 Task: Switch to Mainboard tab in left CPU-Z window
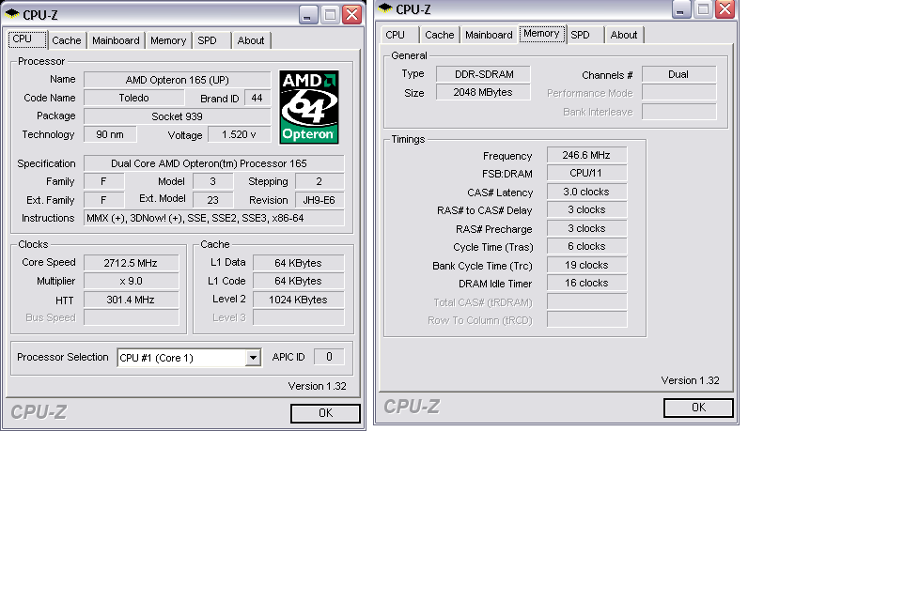(x=116, y=40)
